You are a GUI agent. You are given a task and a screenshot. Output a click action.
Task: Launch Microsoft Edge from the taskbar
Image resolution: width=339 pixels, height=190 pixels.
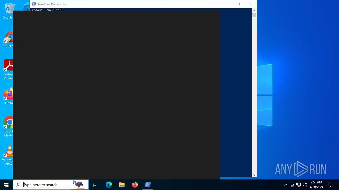109,185
